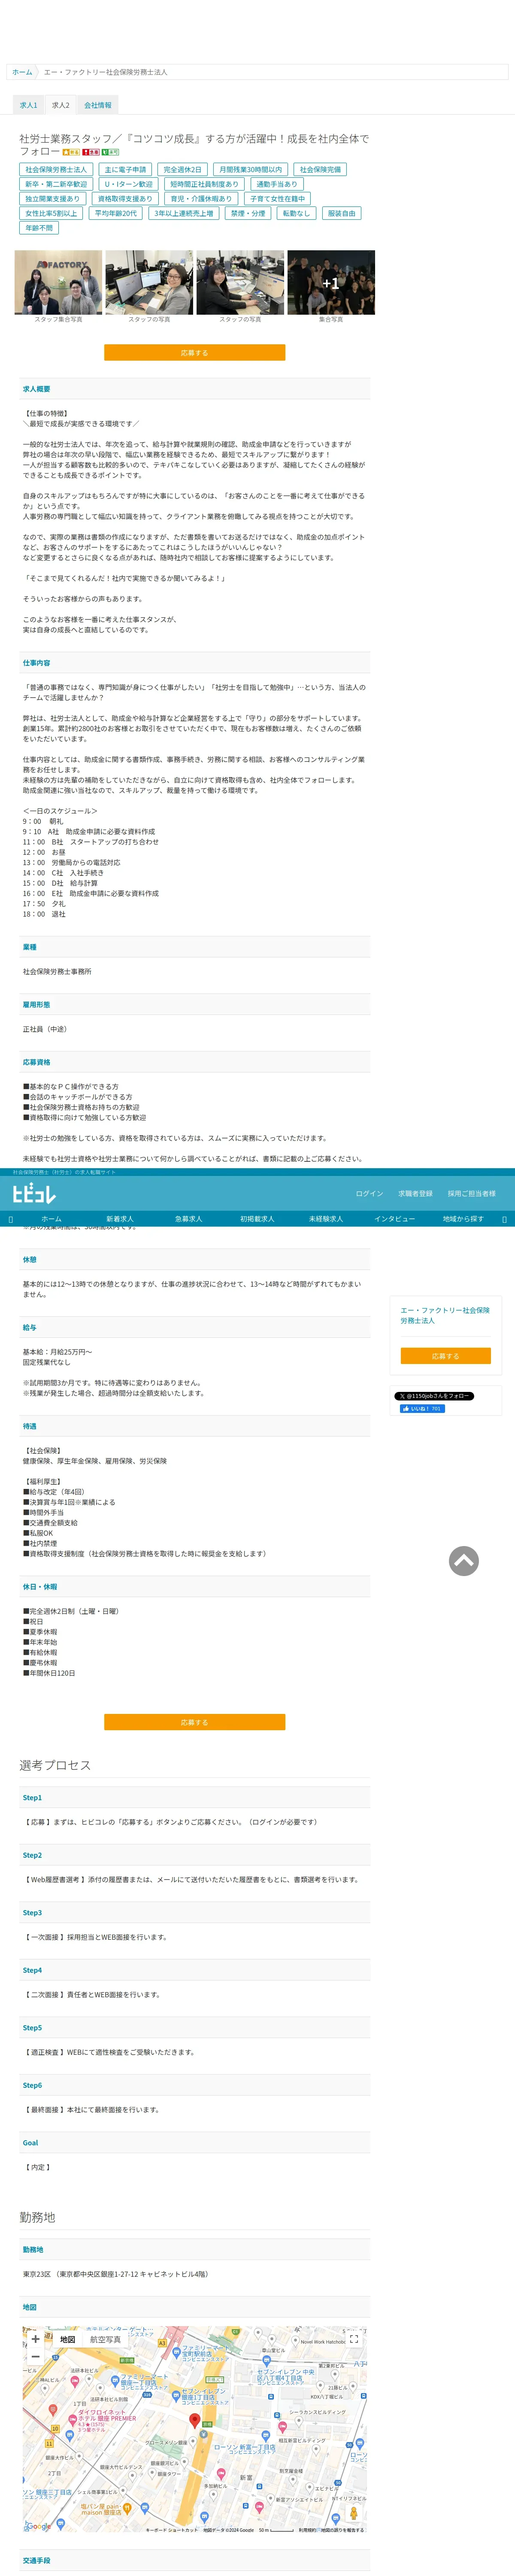Open the +1 集合写真 thumbnail
The width and height of the screenshot is (515, 2576).
tap(331, 282)
